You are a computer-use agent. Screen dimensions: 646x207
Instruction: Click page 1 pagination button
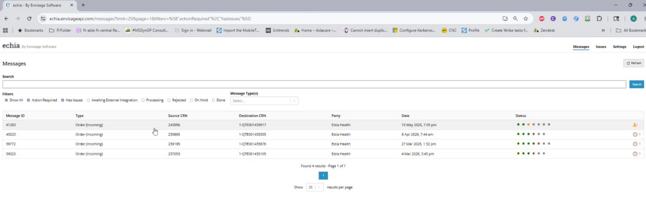(x=323, y=176)
